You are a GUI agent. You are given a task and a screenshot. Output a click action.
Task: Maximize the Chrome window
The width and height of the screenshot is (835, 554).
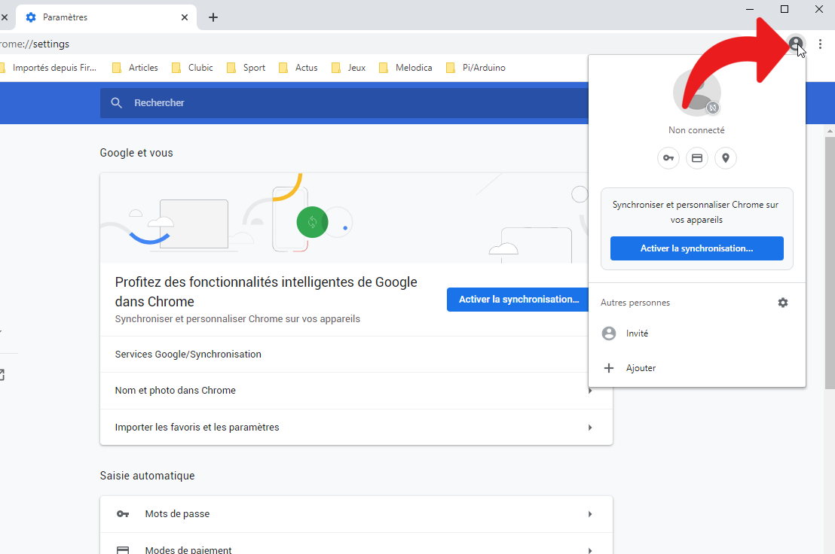785,9
